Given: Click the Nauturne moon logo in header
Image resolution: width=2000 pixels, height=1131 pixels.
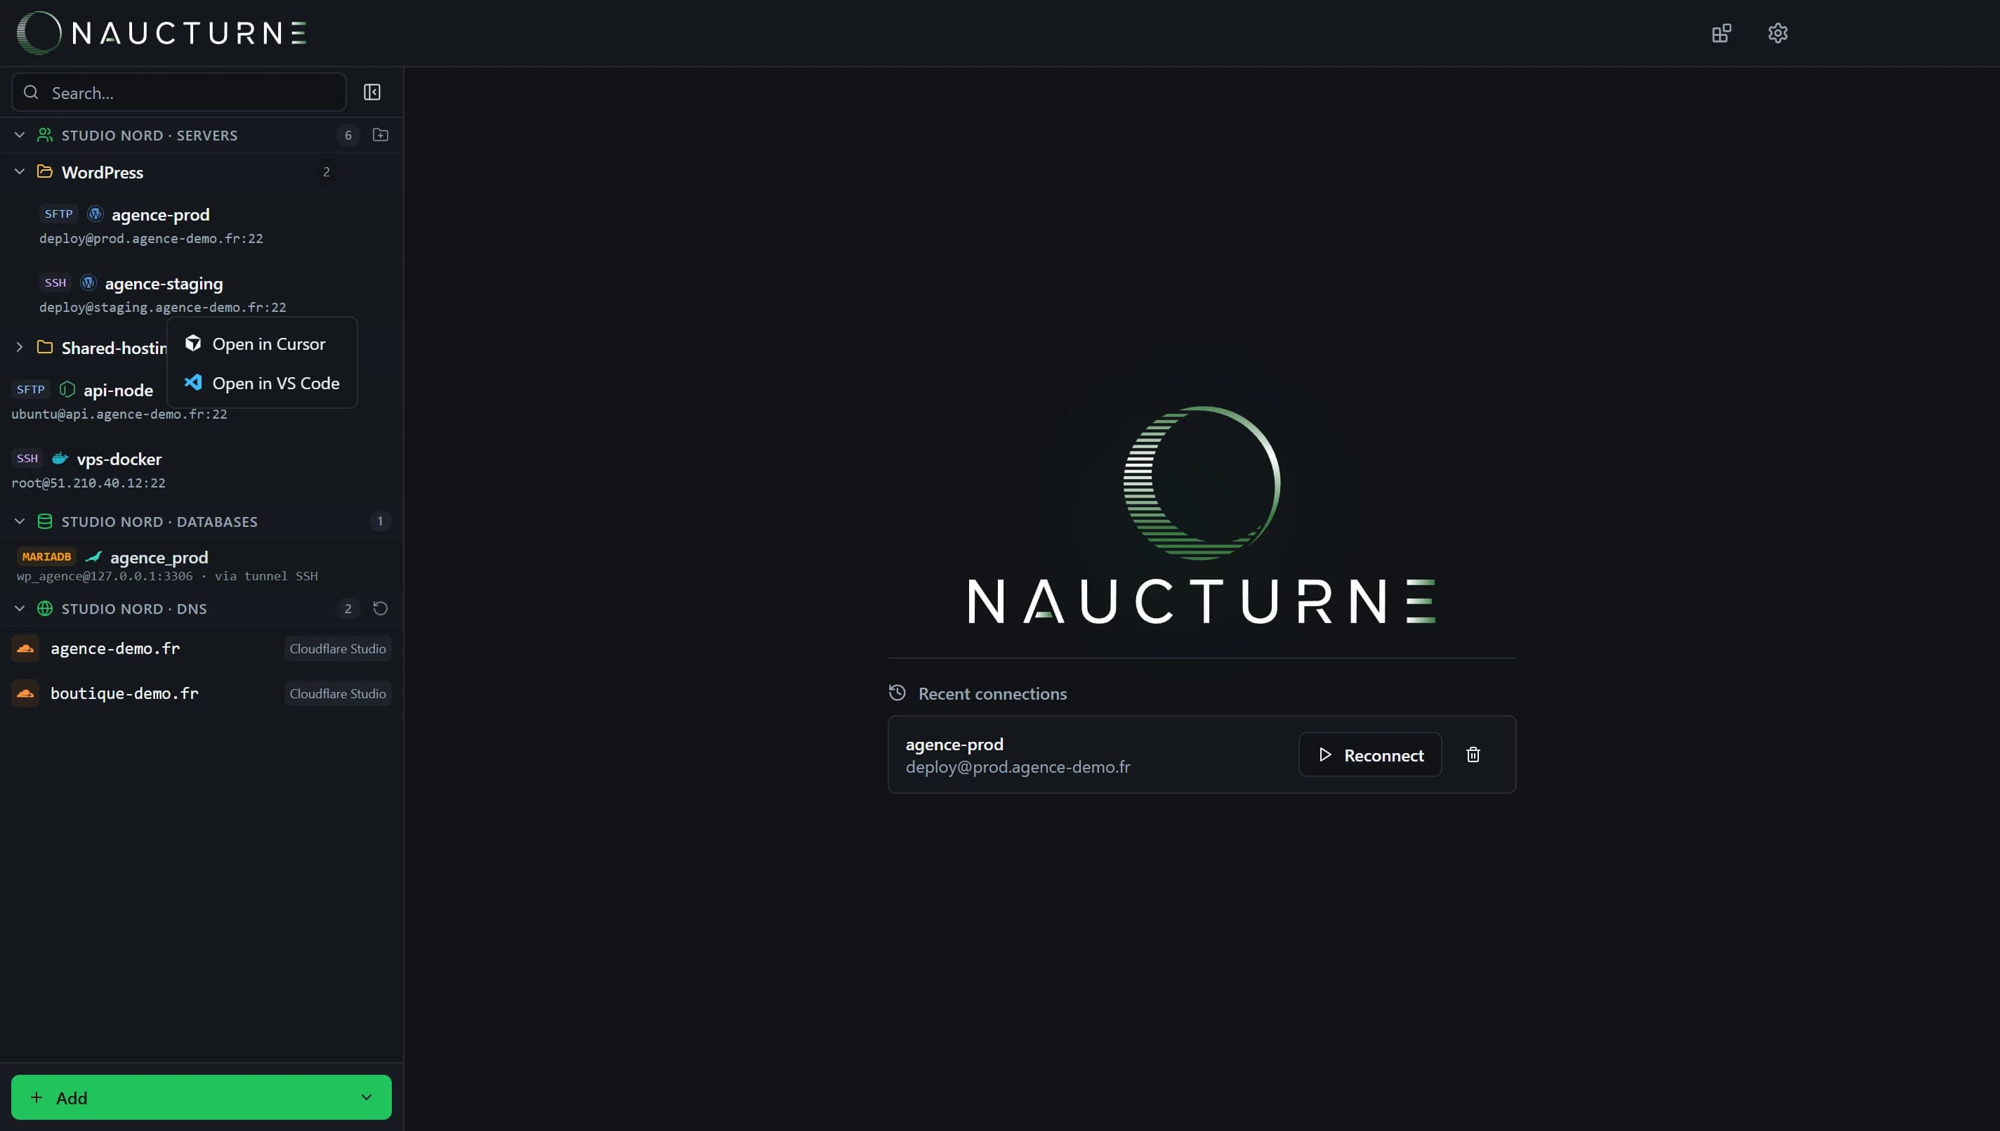Looking at the screenshot, I should point(39,32).
